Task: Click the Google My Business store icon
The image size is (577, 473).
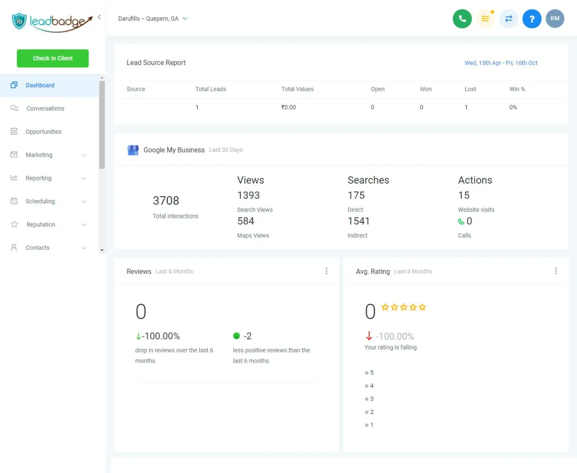Action: click(x=133, y=150)
